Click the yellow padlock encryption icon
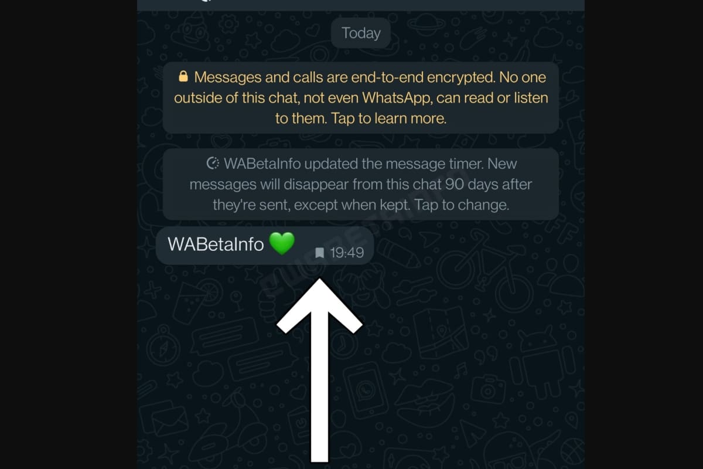Viewport: 703px width, 469px height. tap(183, 77)
